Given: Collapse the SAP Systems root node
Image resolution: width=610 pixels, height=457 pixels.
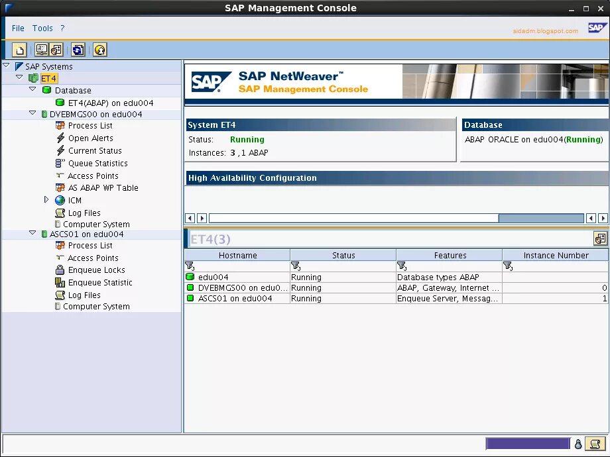Looking at the screenshot, I should pyautogui.click(x=6, y=66).
